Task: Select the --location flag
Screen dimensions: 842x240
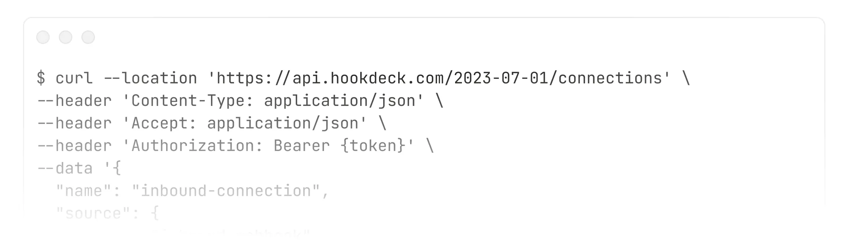Action: 150,78
